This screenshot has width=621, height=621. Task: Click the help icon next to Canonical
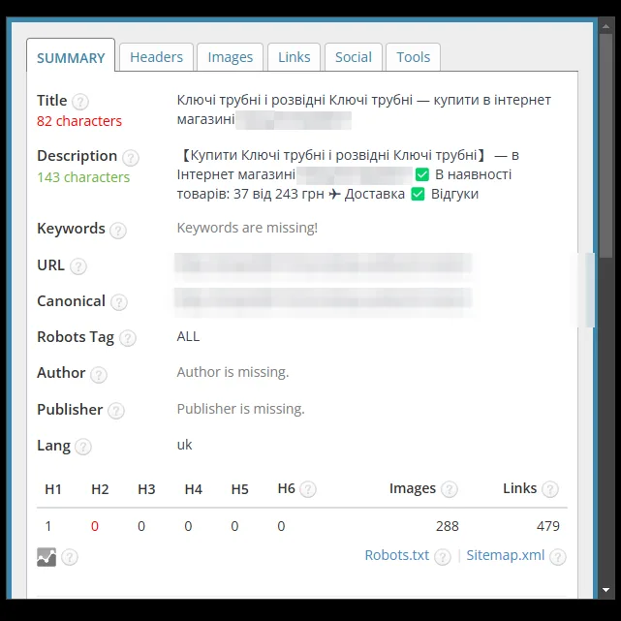click(119, 302)
